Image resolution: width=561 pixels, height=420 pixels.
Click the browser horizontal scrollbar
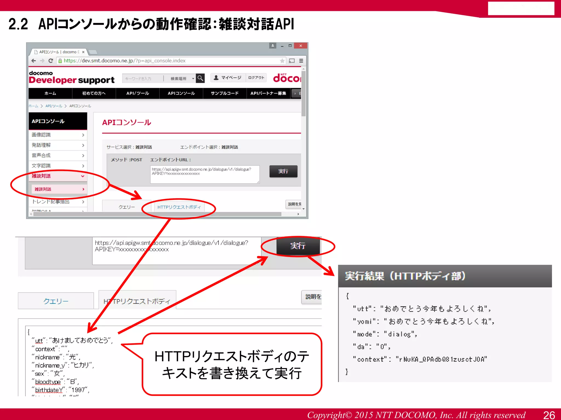[158, 214]
